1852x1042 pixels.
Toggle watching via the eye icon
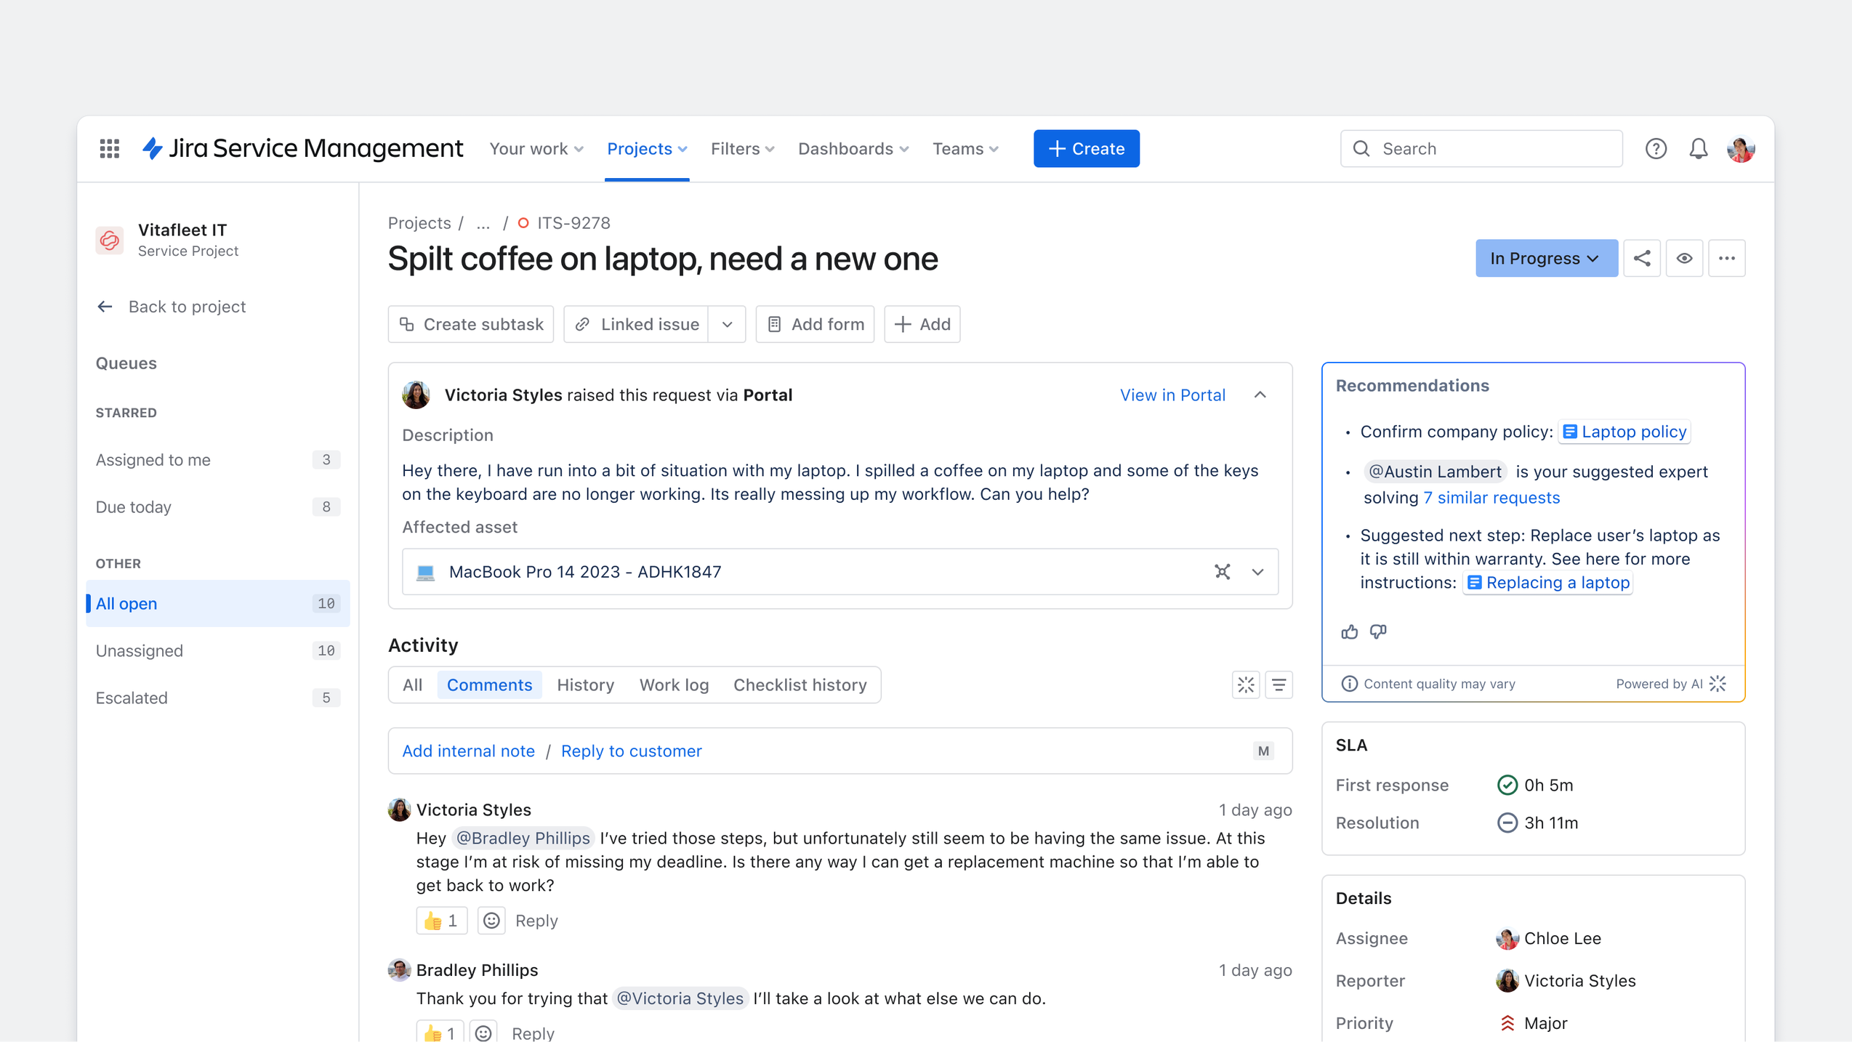coord(1685,258)
